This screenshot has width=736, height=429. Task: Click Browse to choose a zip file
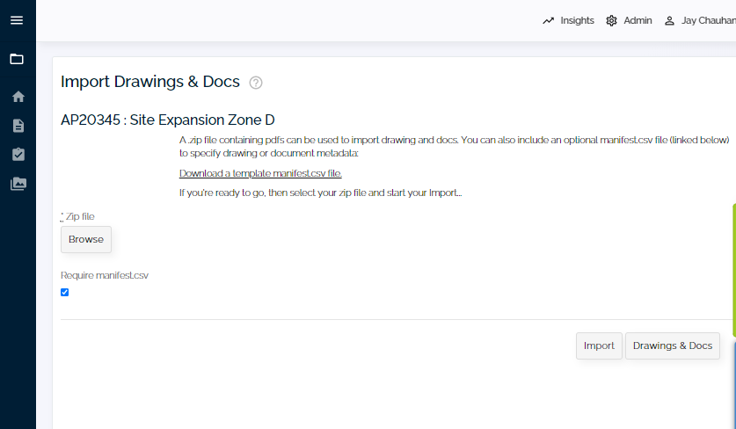click(x=86, y=239)
